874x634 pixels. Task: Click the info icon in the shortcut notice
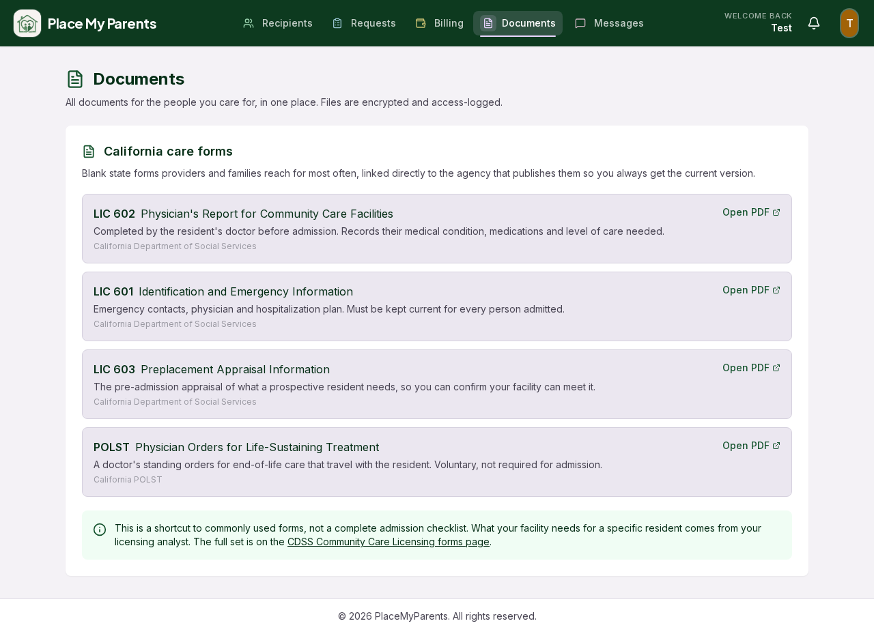[x=100, y=530]
